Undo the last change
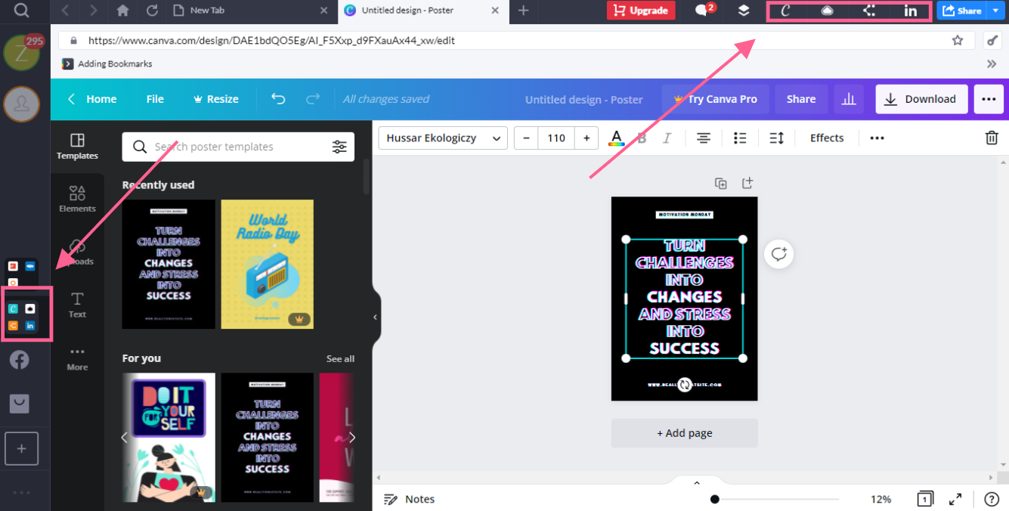This screenshot has height=511, width=1009. 278,99
